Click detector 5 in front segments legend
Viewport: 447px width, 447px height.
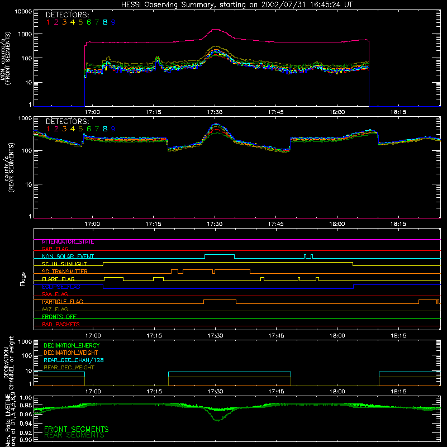[80, 22]
